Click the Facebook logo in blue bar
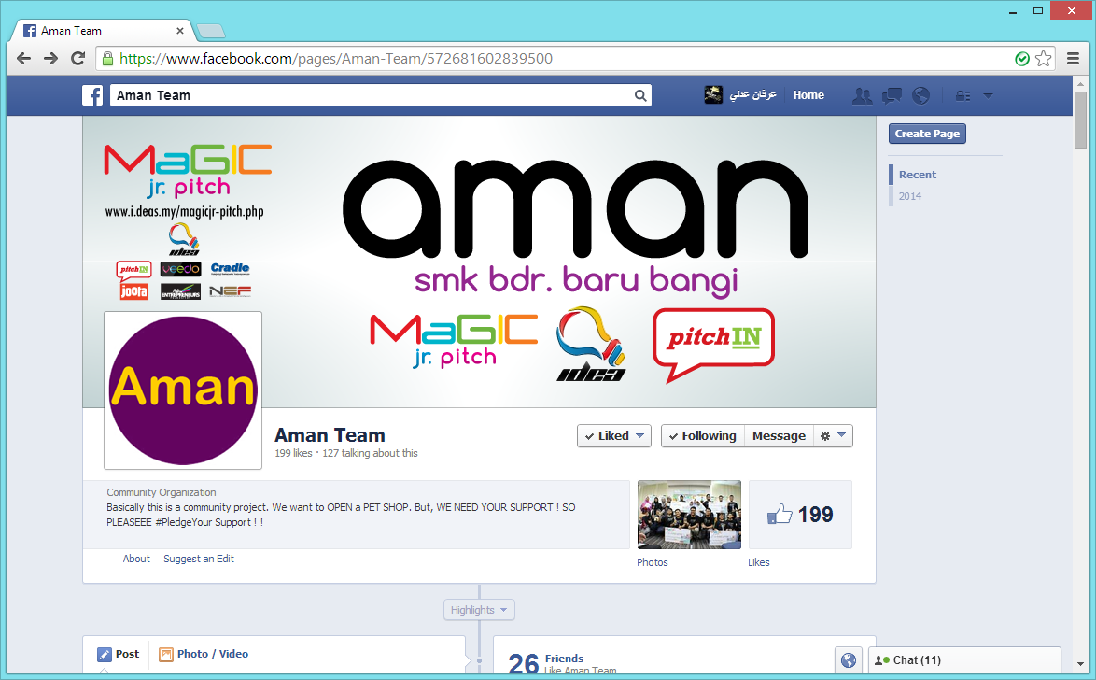 pyautogui.click(x=92, y=95)
